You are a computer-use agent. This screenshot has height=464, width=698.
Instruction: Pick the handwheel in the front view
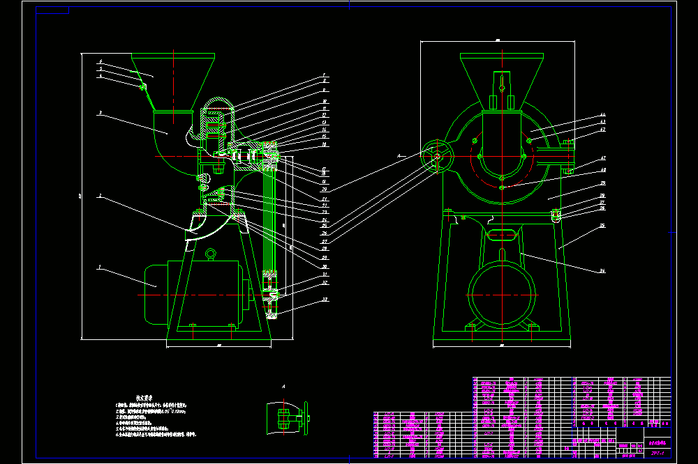[x=437, y=156]
